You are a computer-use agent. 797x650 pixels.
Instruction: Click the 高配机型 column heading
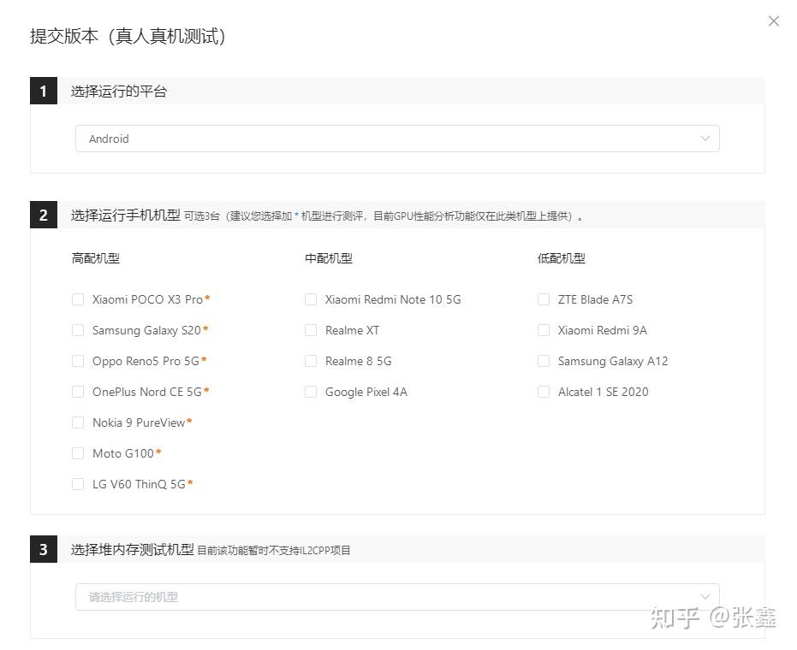coord(96,258)
